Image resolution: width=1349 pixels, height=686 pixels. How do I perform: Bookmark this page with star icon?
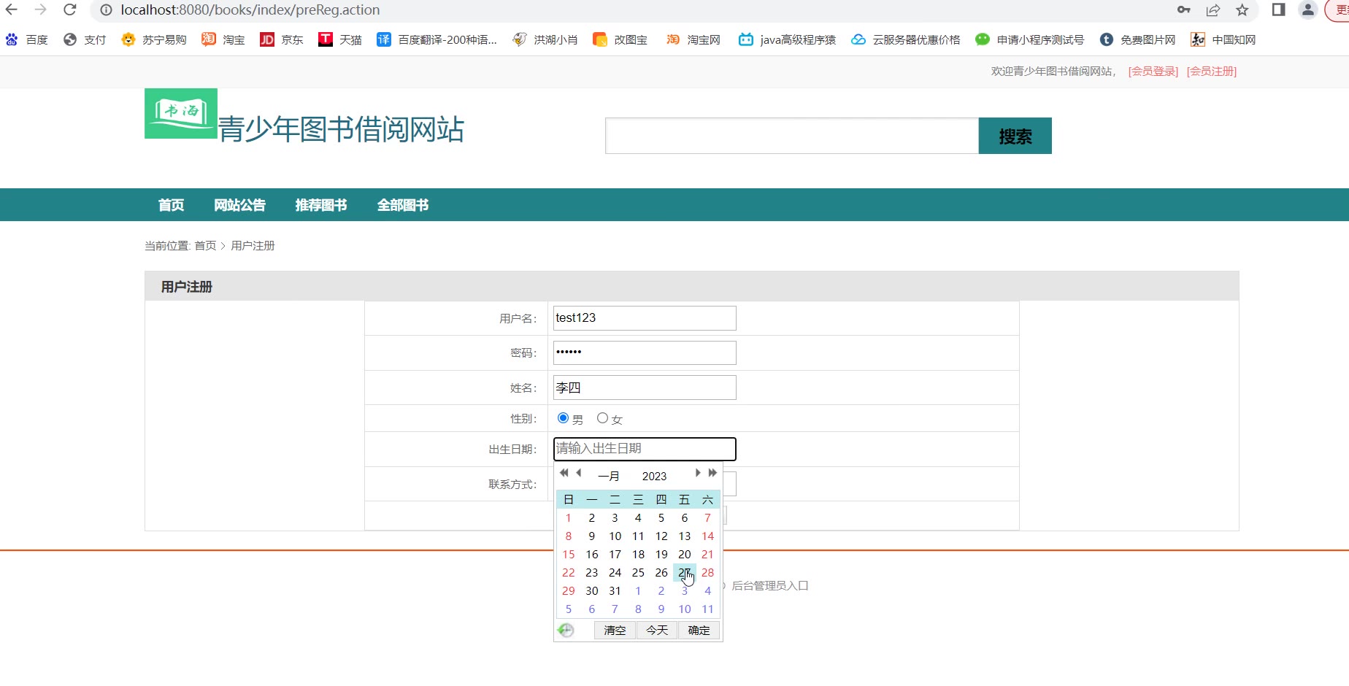[x=1242, y=10]
